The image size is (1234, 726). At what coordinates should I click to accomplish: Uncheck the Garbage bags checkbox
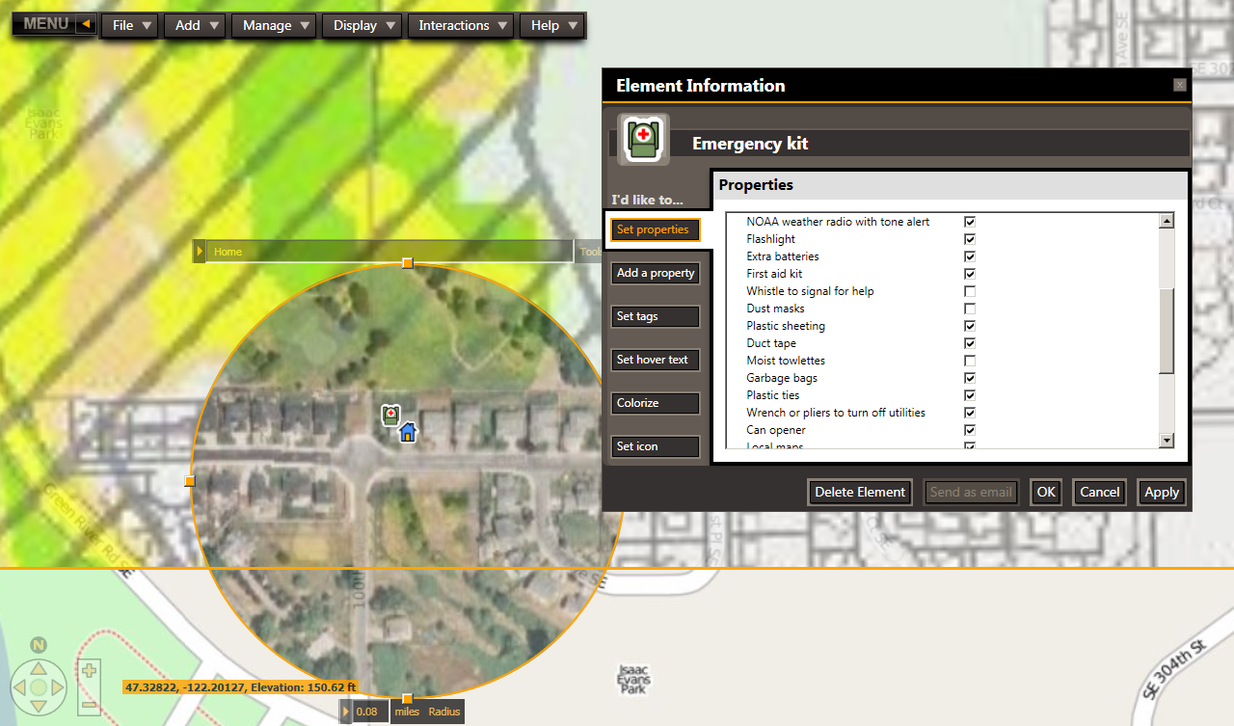(970, 378)
